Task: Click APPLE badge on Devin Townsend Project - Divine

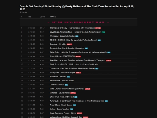Action: click(79, 113)
